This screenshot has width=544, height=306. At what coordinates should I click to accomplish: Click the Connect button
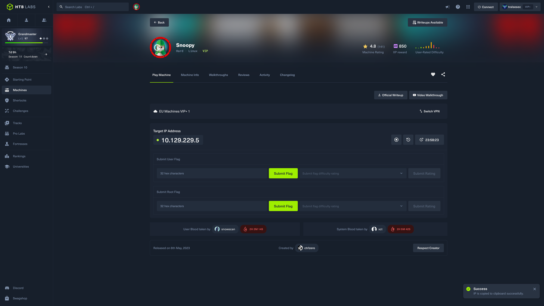click(486, 7)
